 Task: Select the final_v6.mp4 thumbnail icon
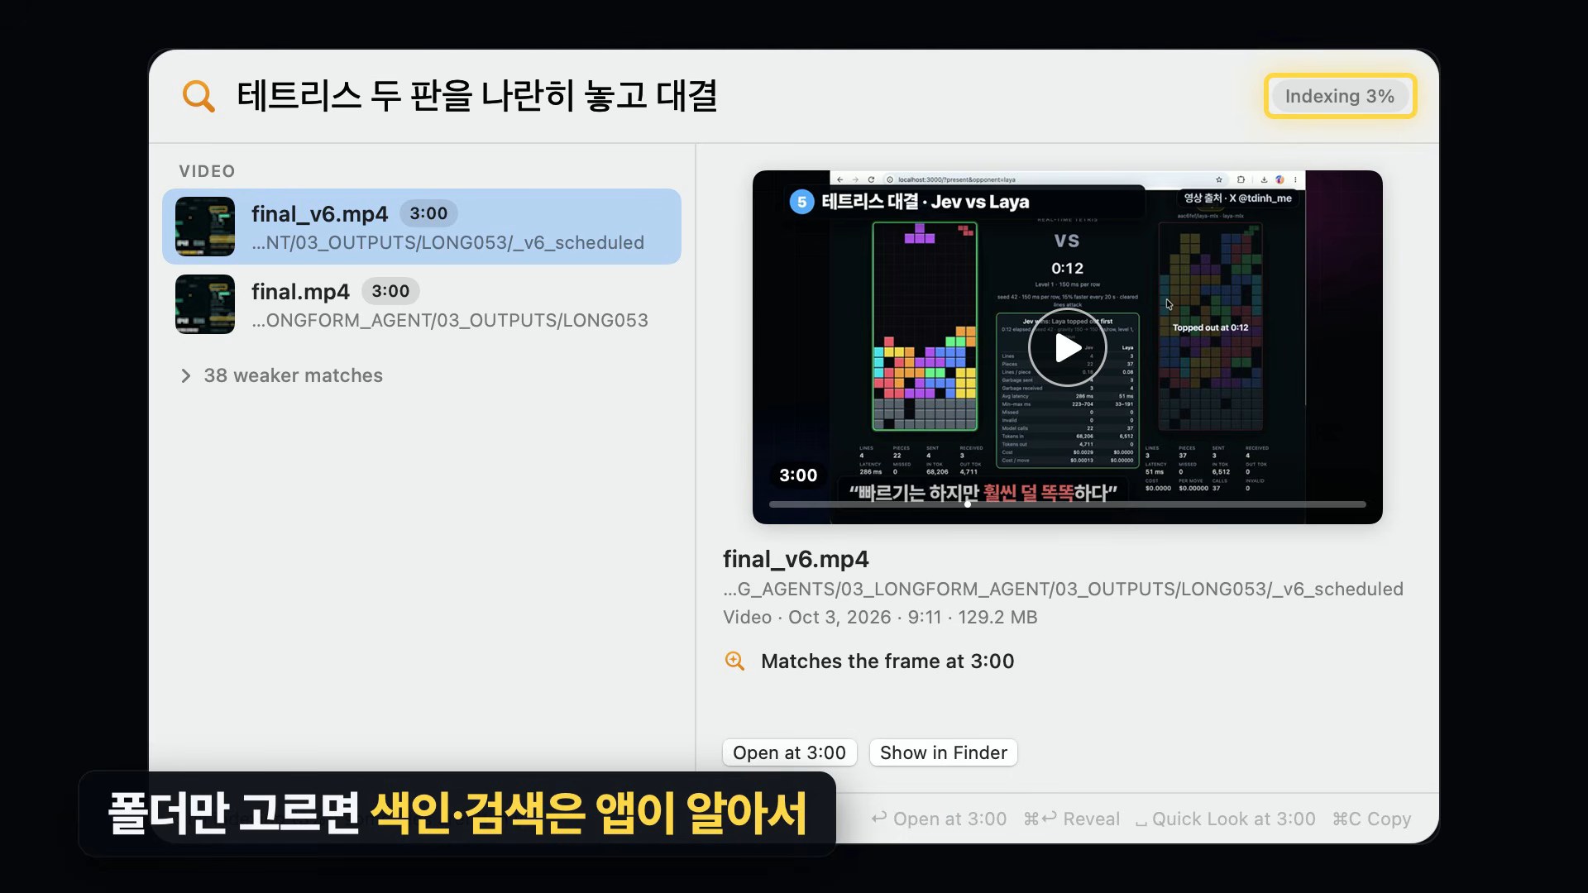pos(205,227)
